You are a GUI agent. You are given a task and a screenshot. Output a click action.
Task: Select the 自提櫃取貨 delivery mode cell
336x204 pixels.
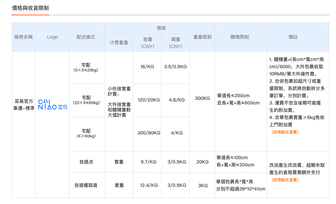(86, 185)
